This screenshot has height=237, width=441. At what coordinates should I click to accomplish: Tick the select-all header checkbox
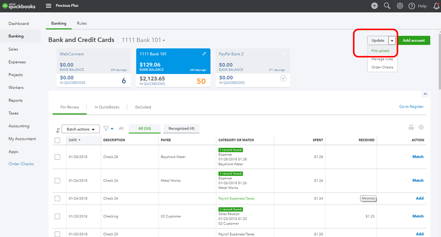57,140
